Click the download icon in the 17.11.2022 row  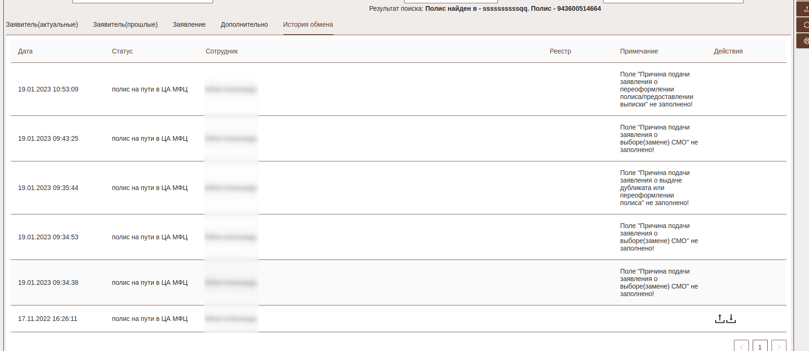point(731,319)
